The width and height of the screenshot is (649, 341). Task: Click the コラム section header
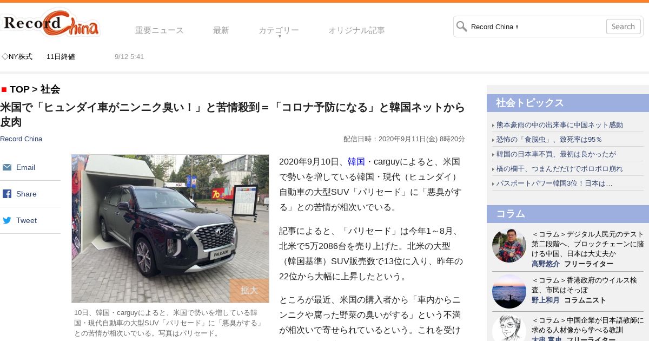point(568,214)
